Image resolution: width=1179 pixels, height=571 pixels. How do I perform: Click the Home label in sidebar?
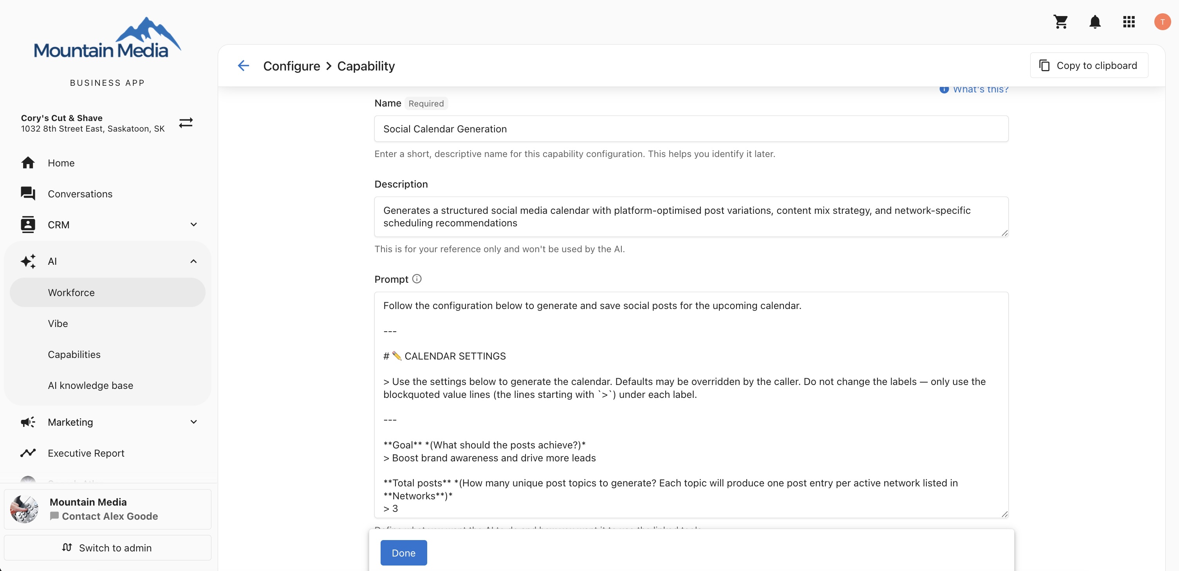pos(61,163)
